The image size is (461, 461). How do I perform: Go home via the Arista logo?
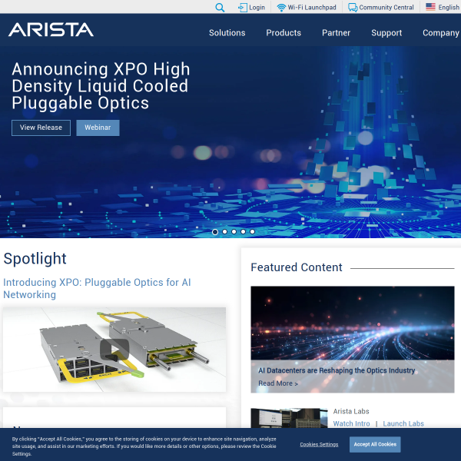[x=51, y=30]
